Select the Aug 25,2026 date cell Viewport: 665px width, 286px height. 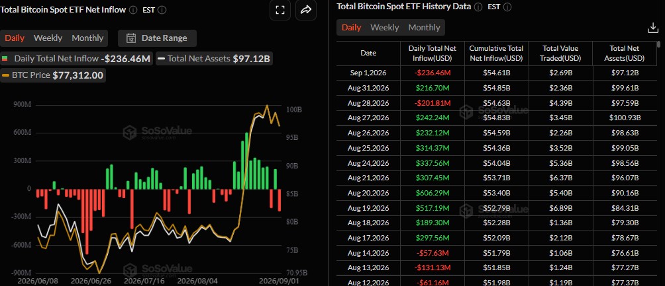(x=368, y=148)
